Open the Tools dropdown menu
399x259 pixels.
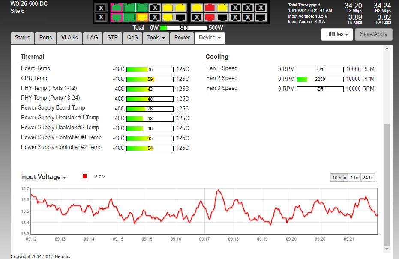click(x=156, y=38)
